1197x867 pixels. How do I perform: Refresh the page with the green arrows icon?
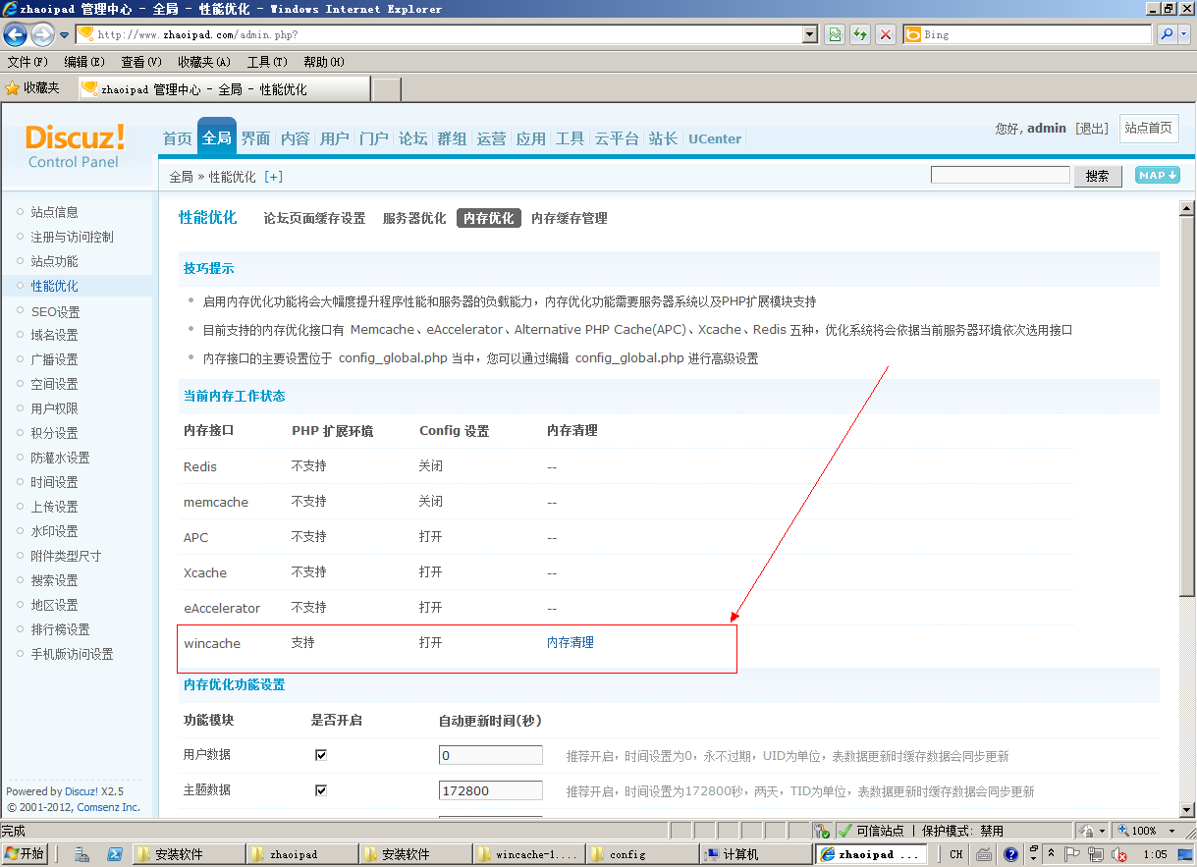click(860, 34)
